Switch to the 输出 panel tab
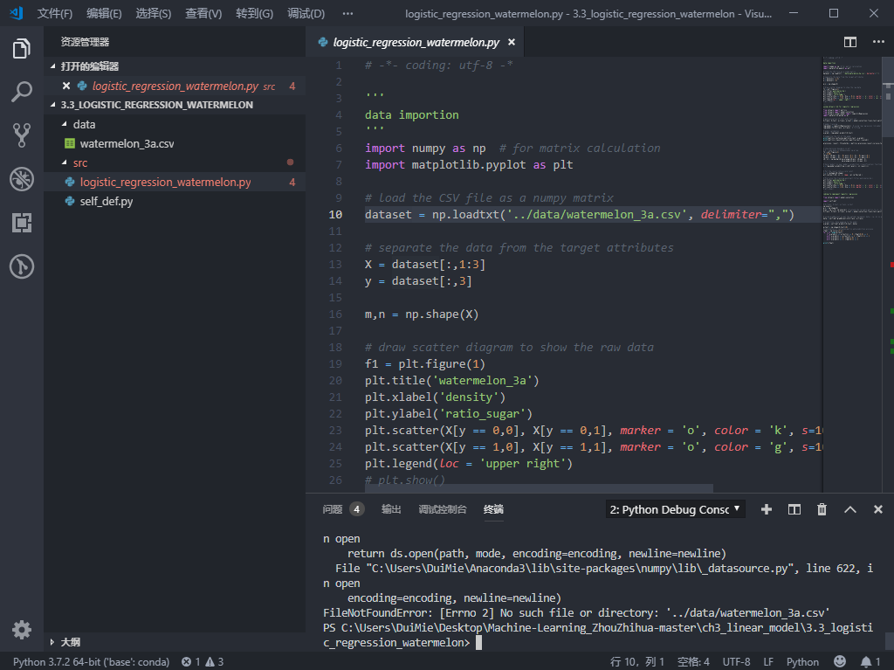The height and width of the screenshot is (670, 894). click(390, 509)
